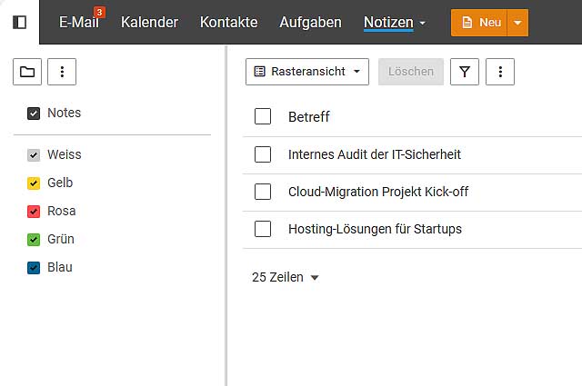Toggle the Rosa color filter checkbox
The image size is (582, 386).
[x=34, y=211]
